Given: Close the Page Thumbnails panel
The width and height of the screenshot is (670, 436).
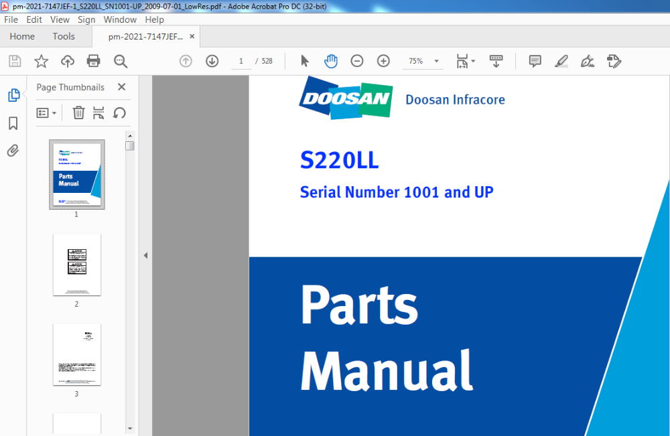Looking at the screenshot, I should point(121,87).
